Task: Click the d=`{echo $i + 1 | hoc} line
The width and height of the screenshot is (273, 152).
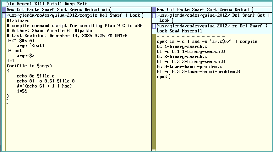Action: click(x=44, y=86)
